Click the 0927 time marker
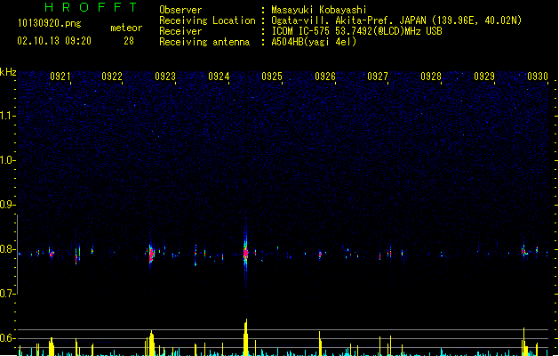 (x=378, y=76)
